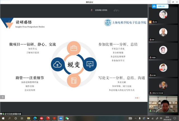Open Windows taskbar search
Viewport: 179px width, 121px height.
(x=9, y=118)
